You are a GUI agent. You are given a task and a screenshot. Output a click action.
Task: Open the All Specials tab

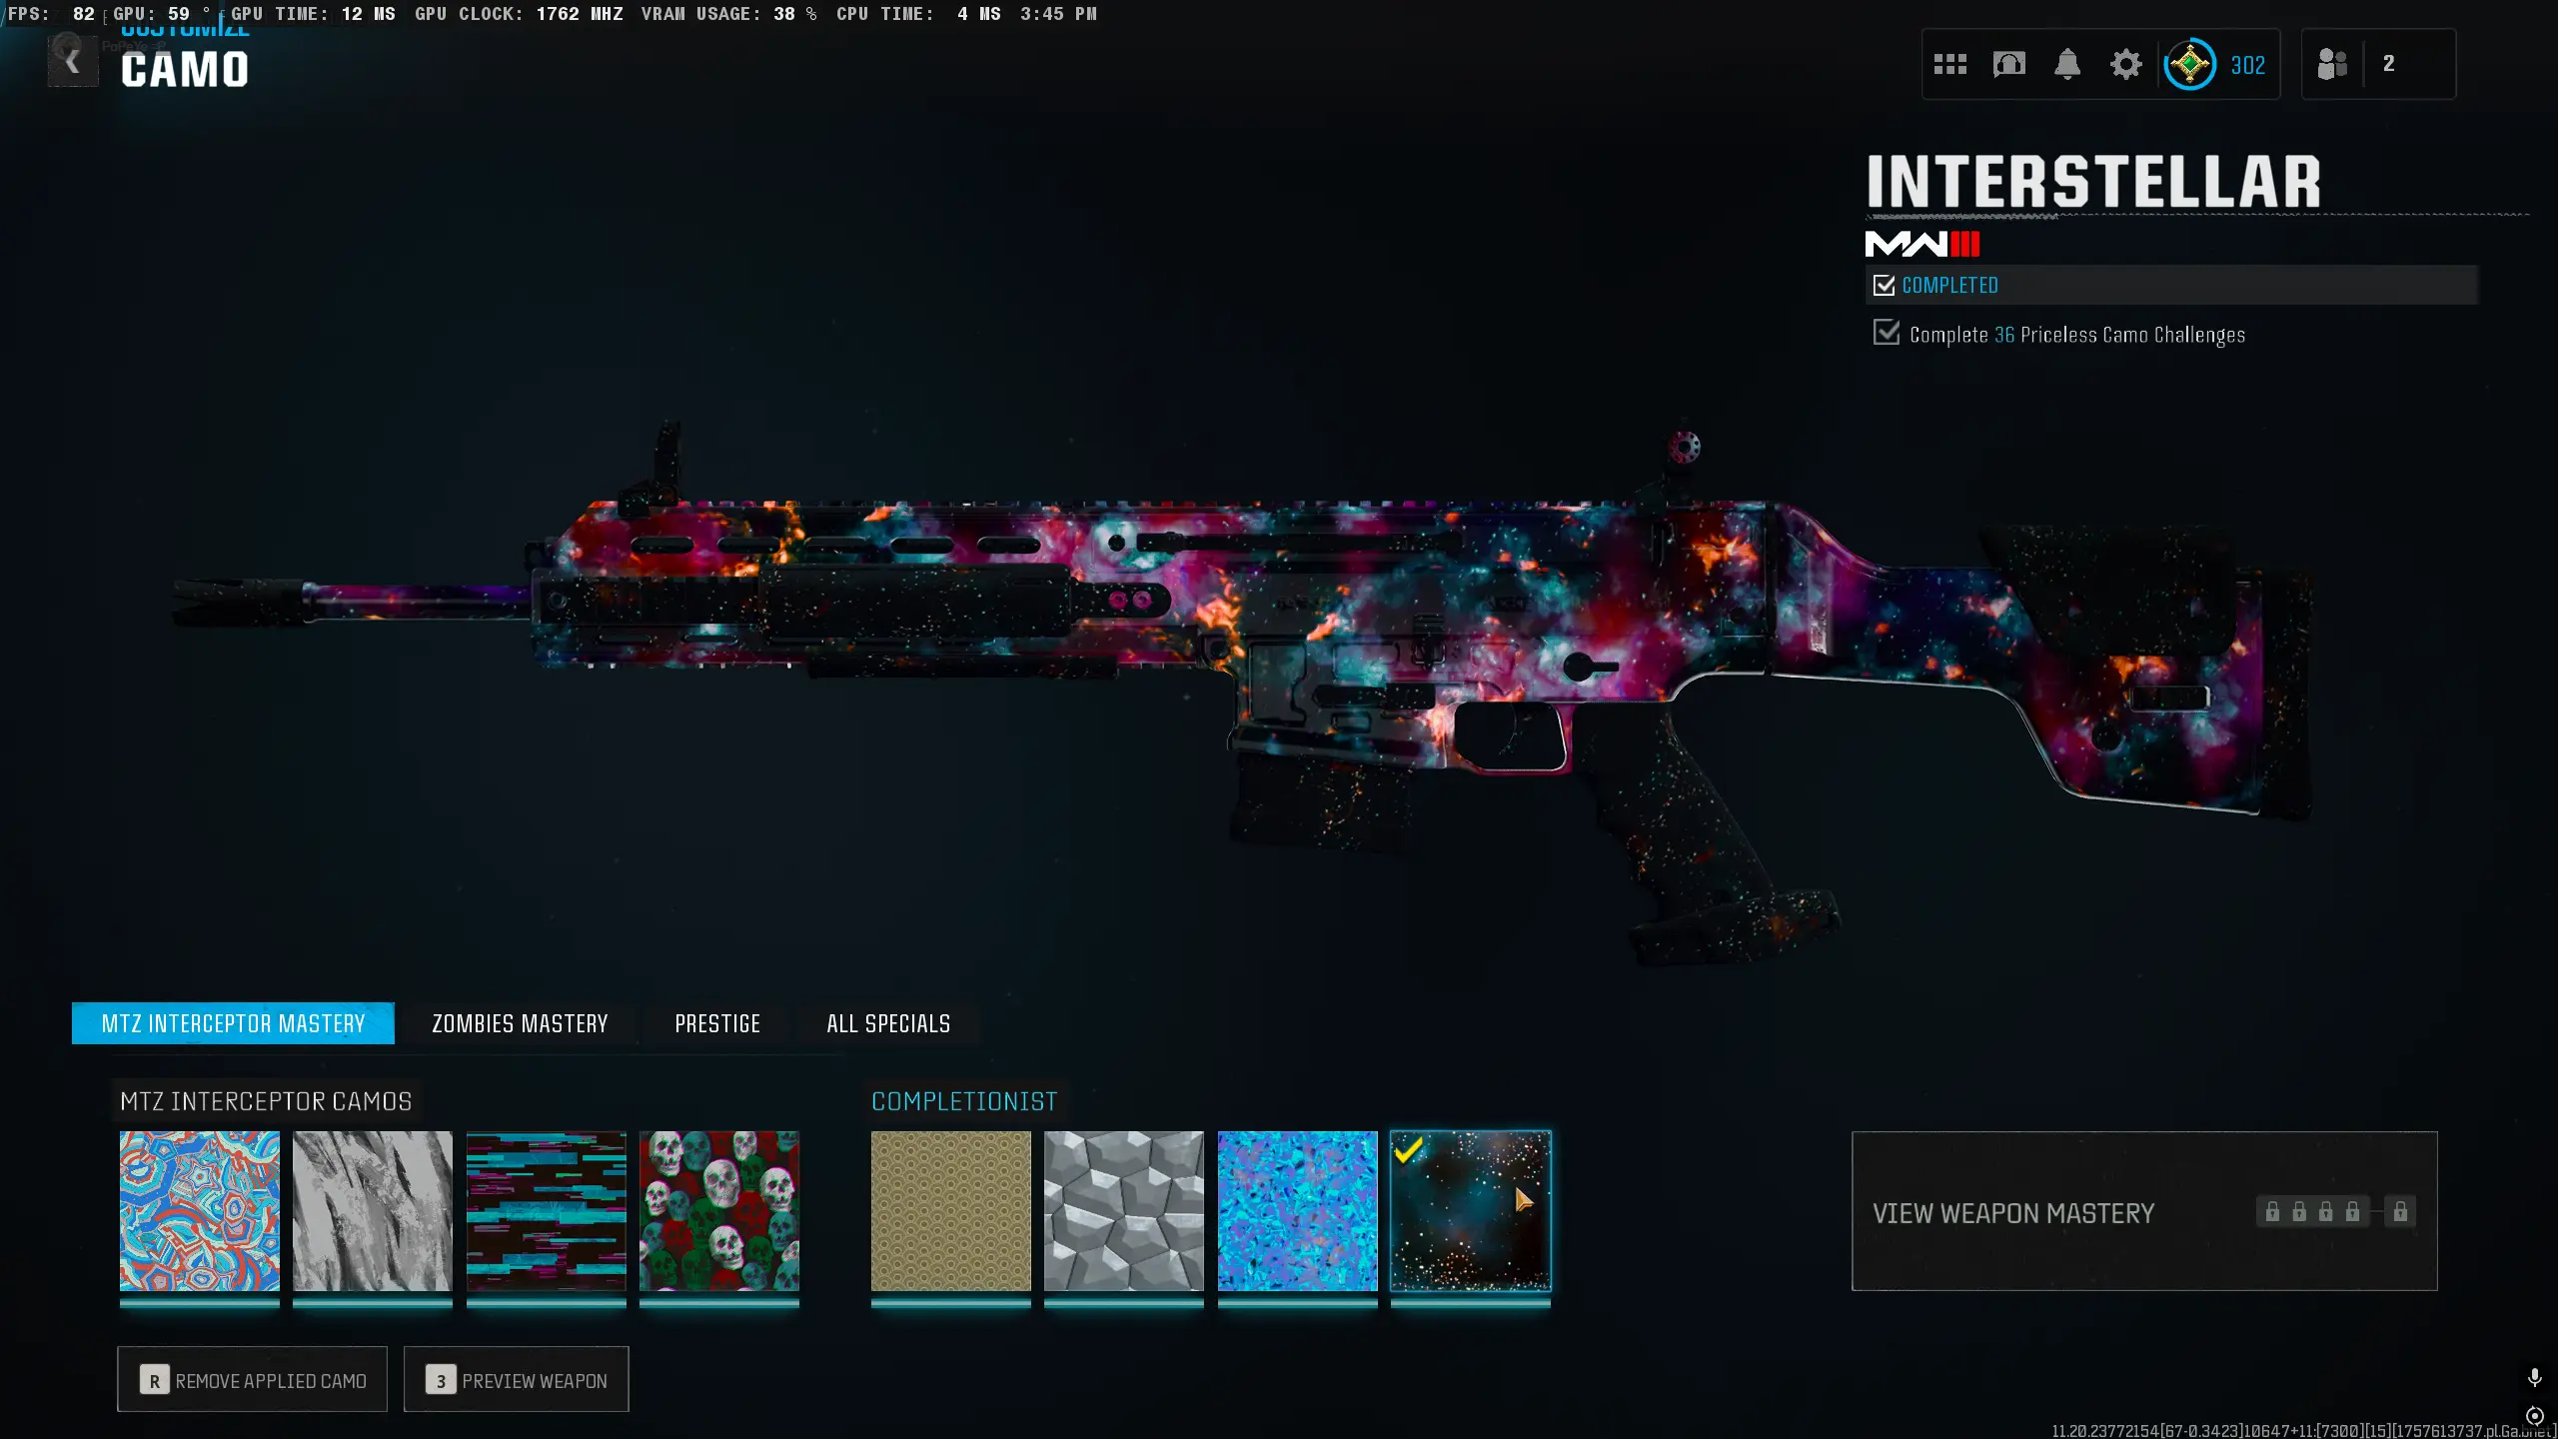[888, 1023]
